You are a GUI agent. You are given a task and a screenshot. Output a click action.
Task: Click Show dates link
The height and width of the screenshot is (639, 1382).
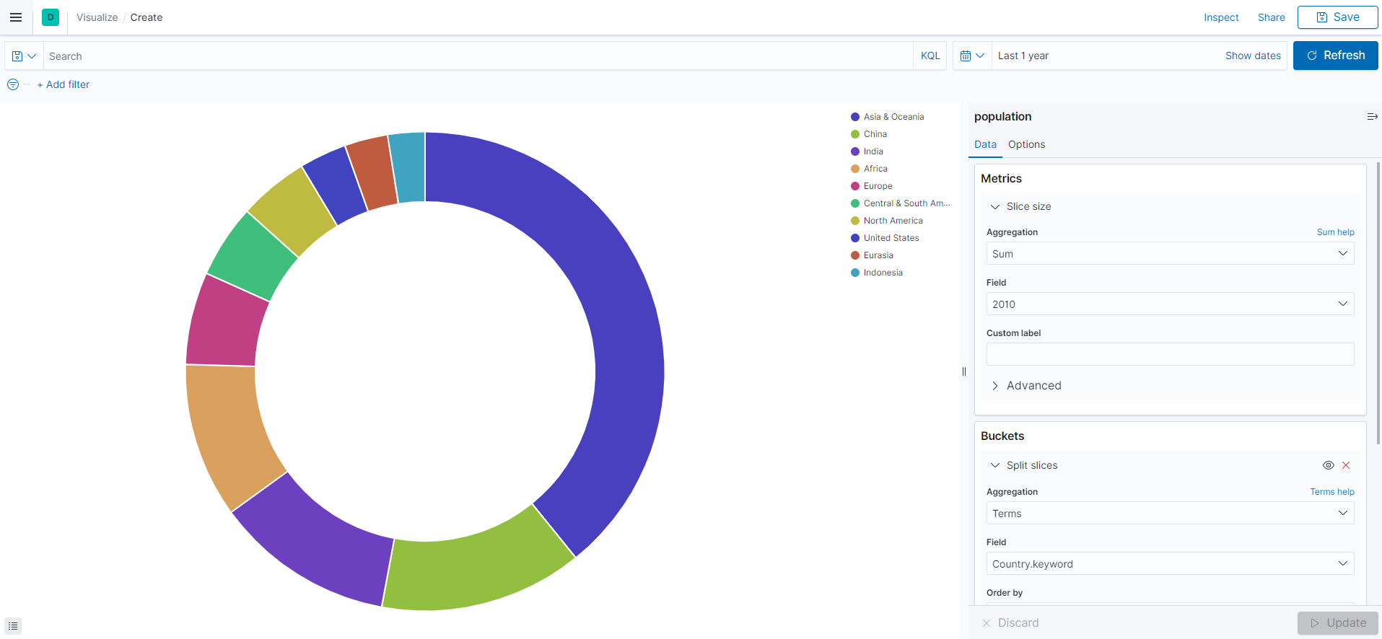coord(1253,56)
